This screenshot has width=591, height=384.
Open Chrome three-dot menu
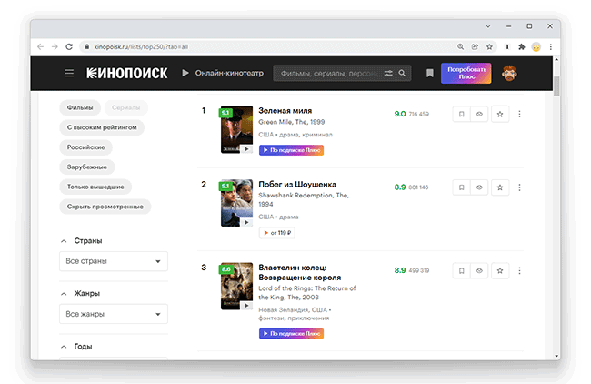pyautogui.click(x=551, y=46)
